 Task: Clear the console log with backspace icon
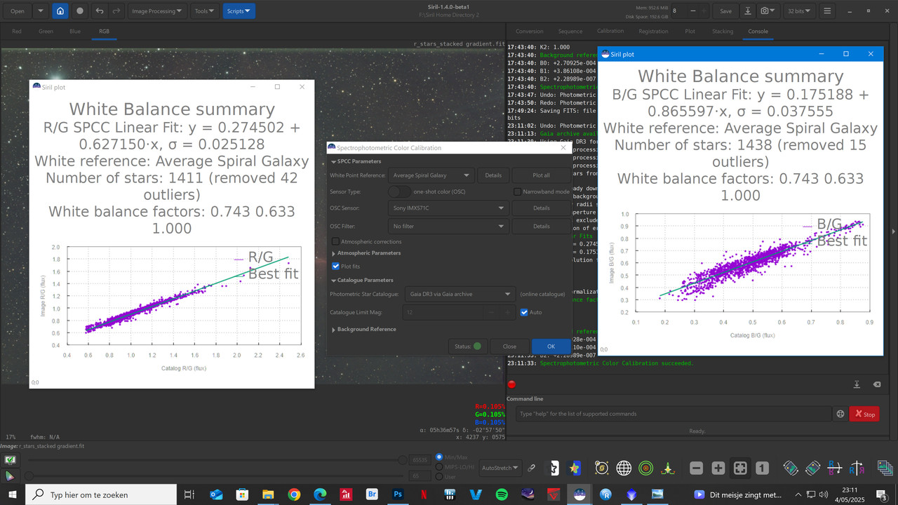876,384
